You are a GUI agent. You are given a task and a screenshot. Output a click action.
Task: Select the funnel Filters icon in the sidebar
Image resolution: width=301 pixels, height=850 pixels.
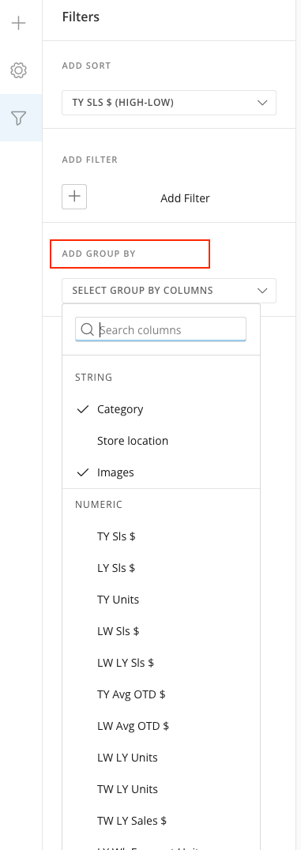click(x=18, y=118)
